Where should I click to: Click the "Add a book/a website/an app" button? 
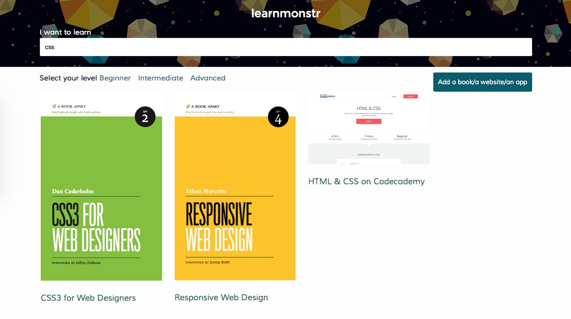point(482,82)
